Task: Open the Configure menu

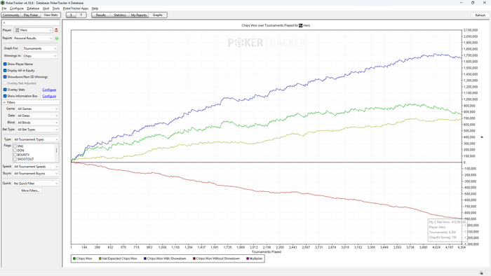Action: pyautogui.click(x=17, y=8)
